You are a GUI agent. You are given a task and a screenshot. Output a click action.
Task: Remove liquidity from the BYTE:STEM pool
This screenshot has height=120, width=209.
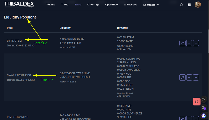pyautogui.click(x=196, y=43)
